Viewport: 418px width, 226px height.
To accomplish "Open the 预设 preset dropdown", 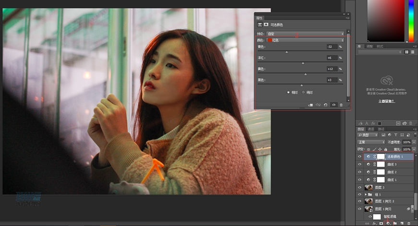I will pos(312,34).
